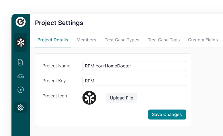Click the Project Settings heading
This screenshot has height=136, width=223.
point(59,23)
